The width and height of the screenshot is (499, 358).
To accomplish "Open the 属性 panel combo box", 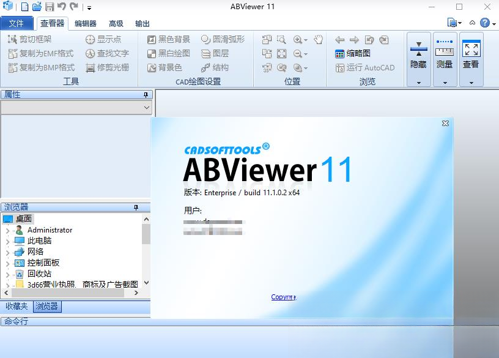I will coord(76,108).
